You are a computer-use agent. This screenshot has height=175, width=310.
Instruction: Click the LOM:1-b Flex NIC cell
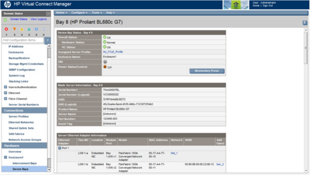coord(83,164)
